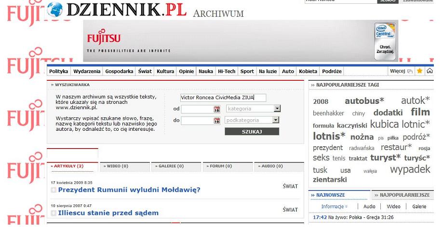Switch to the Audio (0) results tab

click(x=279, y=166)
